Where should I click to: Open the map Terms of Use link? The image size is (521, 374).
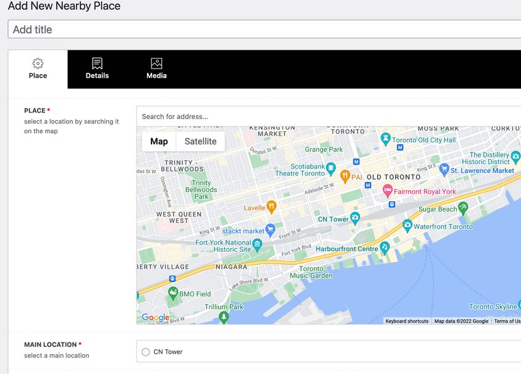(x=507, y=322)
